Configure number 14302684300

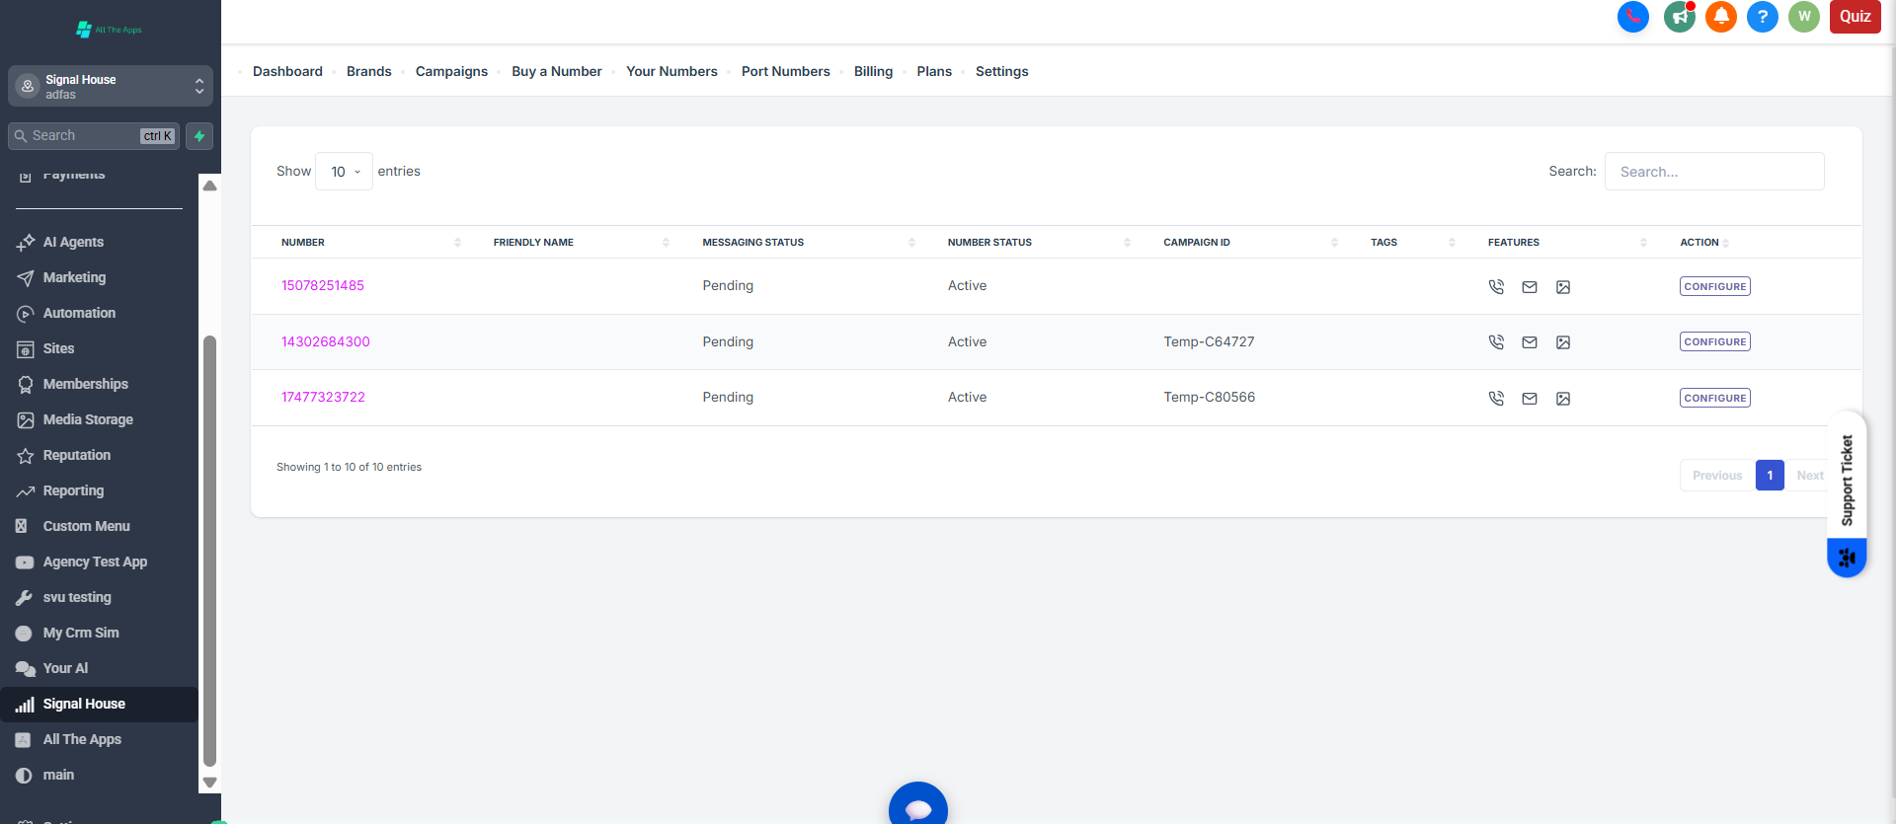tap(1714, 342)
